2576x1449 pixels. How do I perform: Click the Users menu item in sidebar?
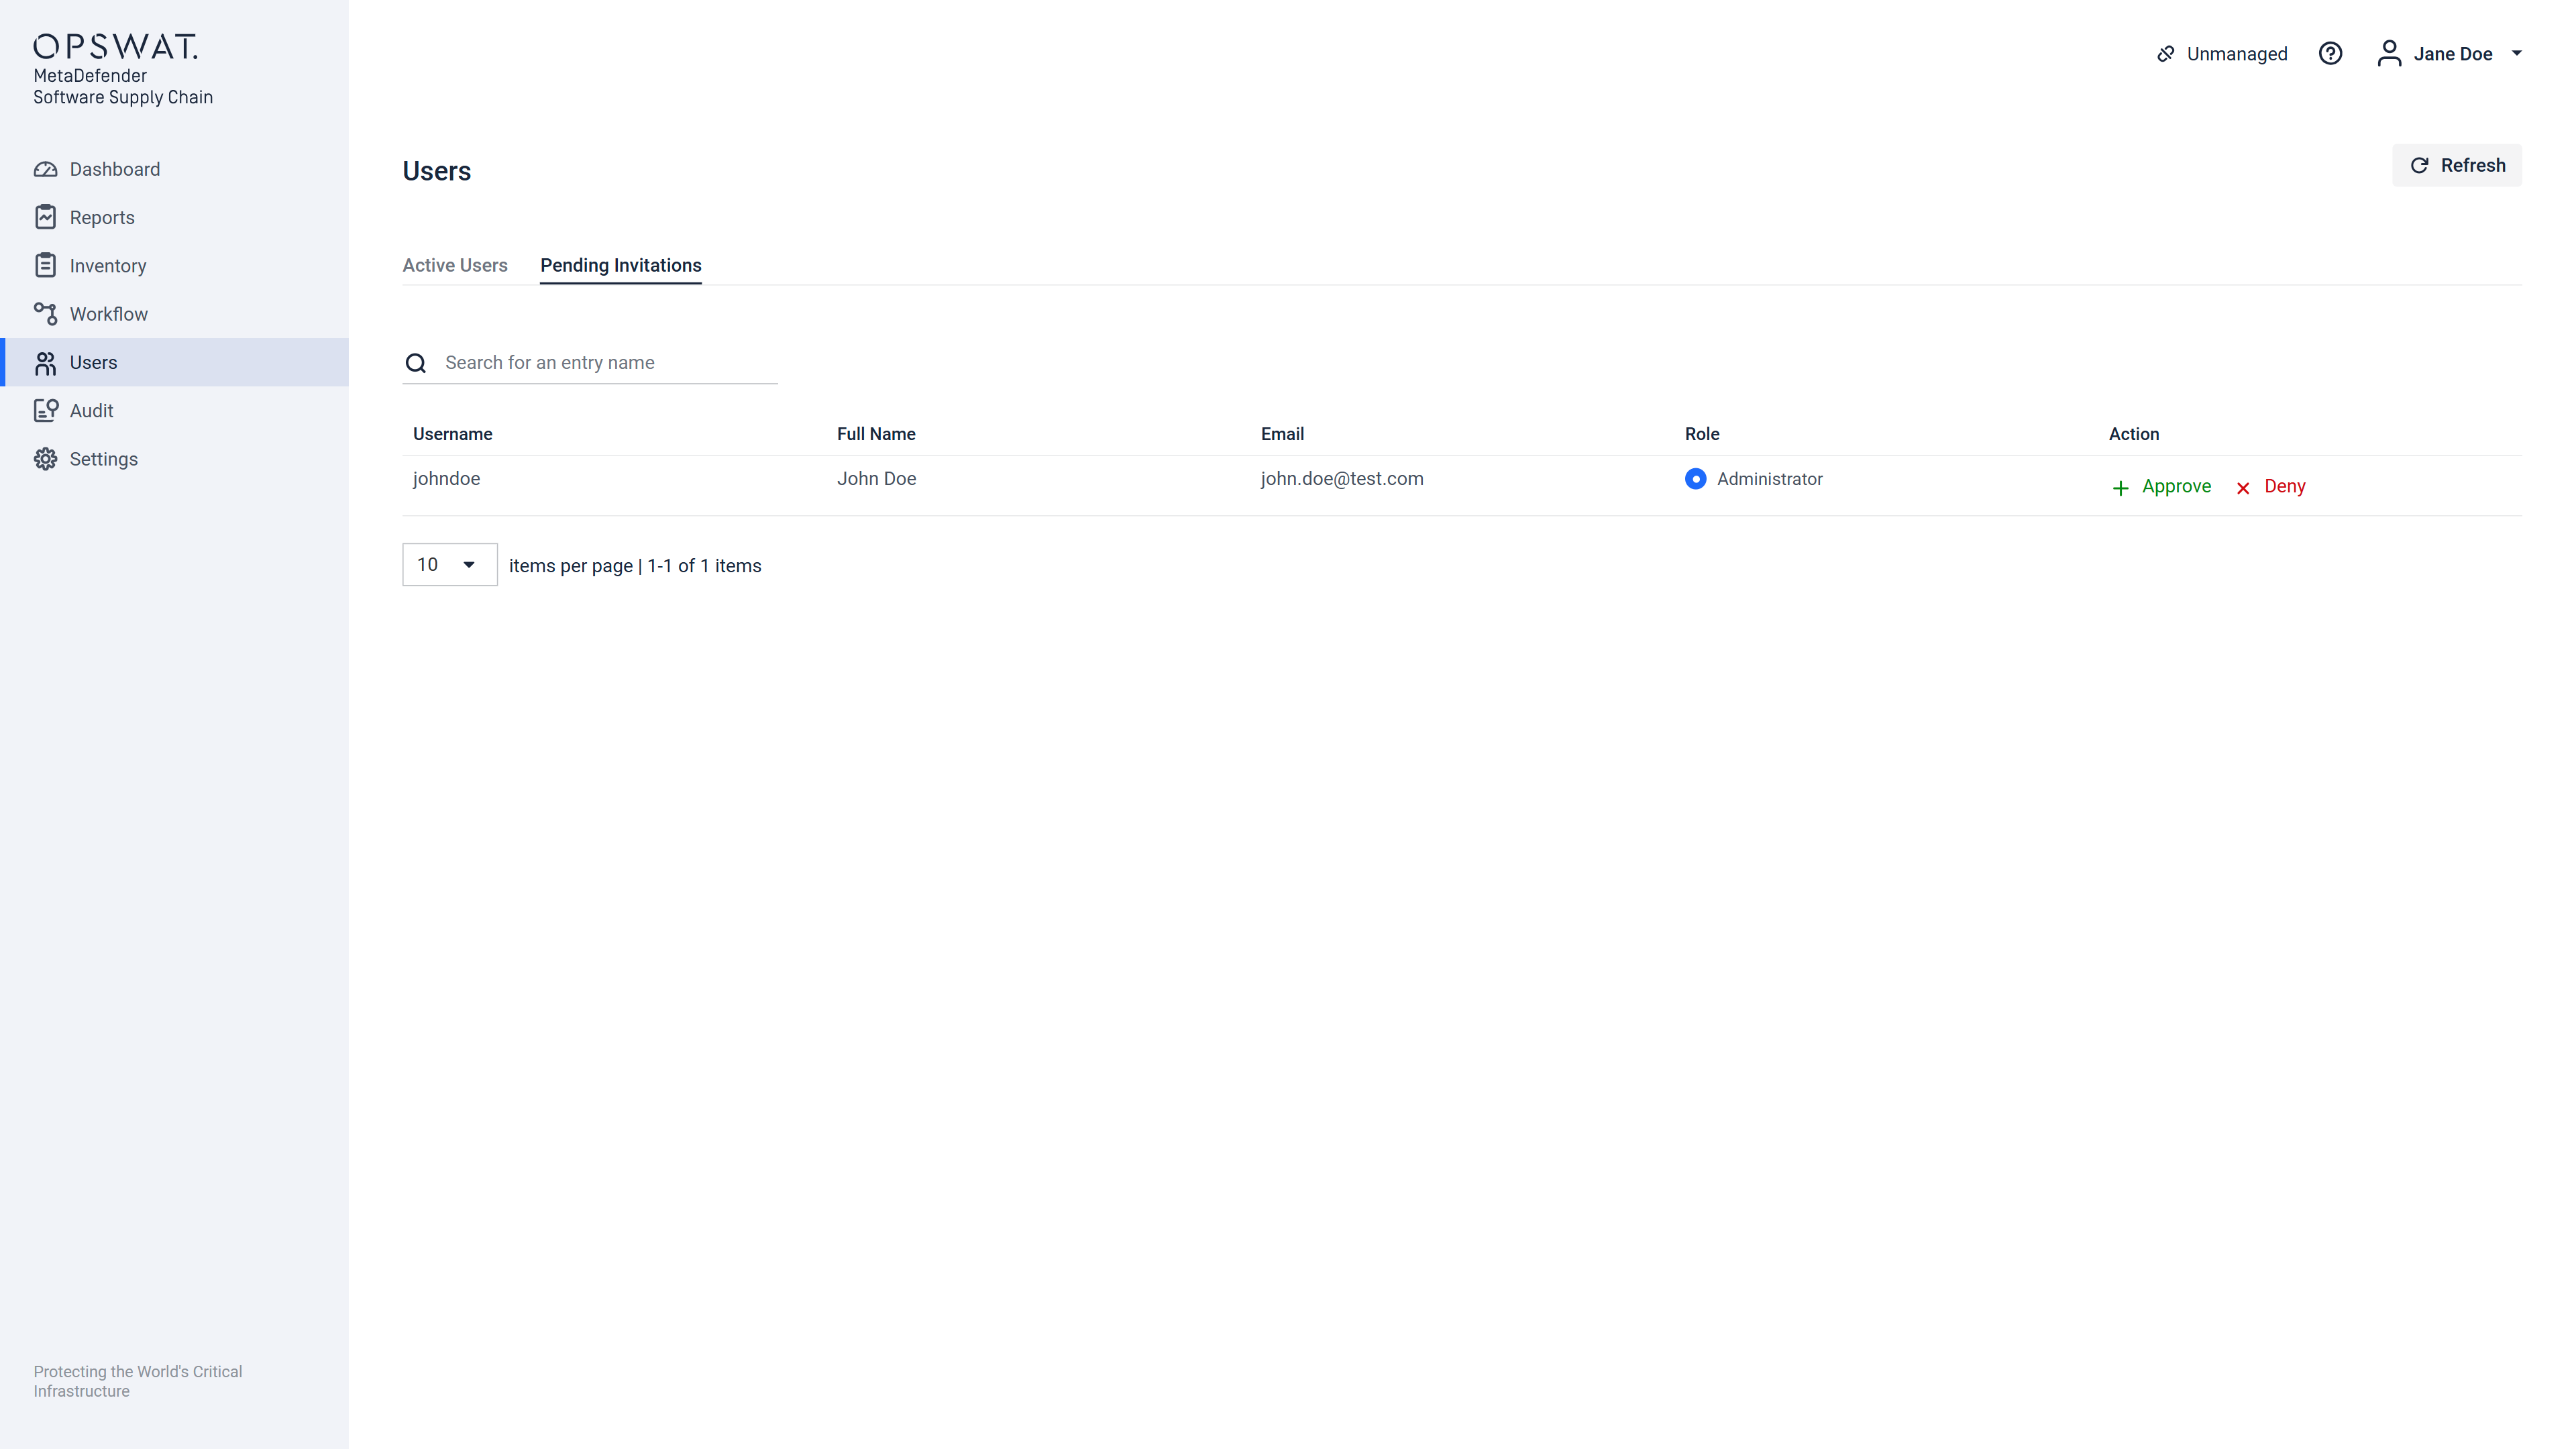(93, 362)
